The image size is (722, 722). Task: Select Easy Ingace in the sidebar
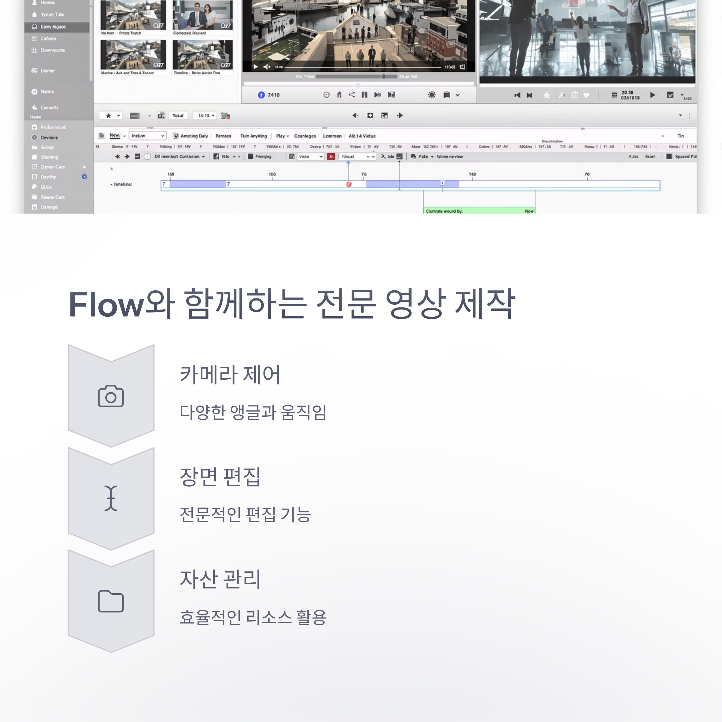[53, 26]
